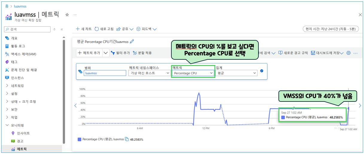The height and width of the screenshot is (154, 364).
Task: Copy legend value with copy icon
Action: click(x=127, y=139)
